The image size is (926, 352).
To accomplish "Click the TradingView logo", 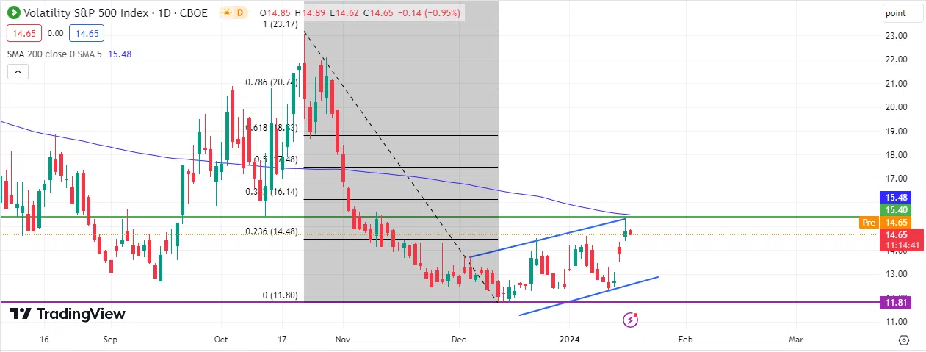I will pyautogui.click(x=67, y=314).
